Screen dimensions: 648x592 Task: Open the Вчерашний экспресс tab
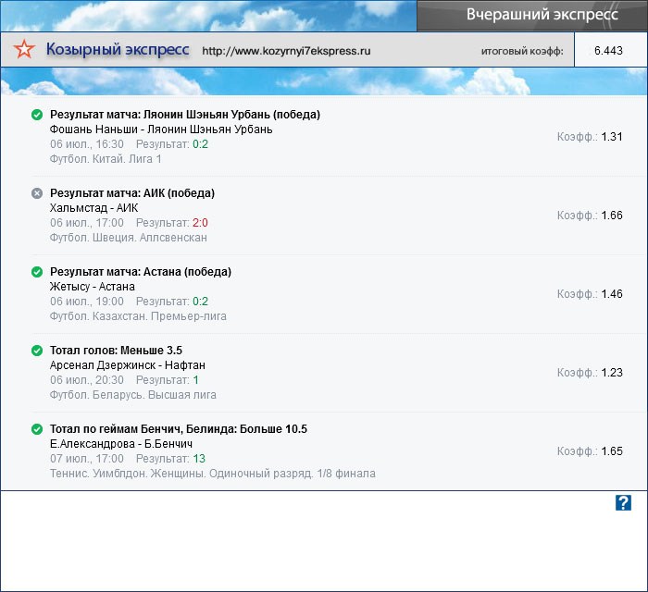coord(532,16)
